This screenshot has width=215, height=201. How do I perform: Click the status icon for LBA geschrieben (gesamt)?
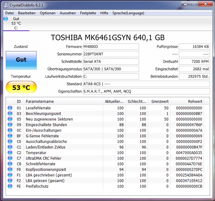[10, 175]
